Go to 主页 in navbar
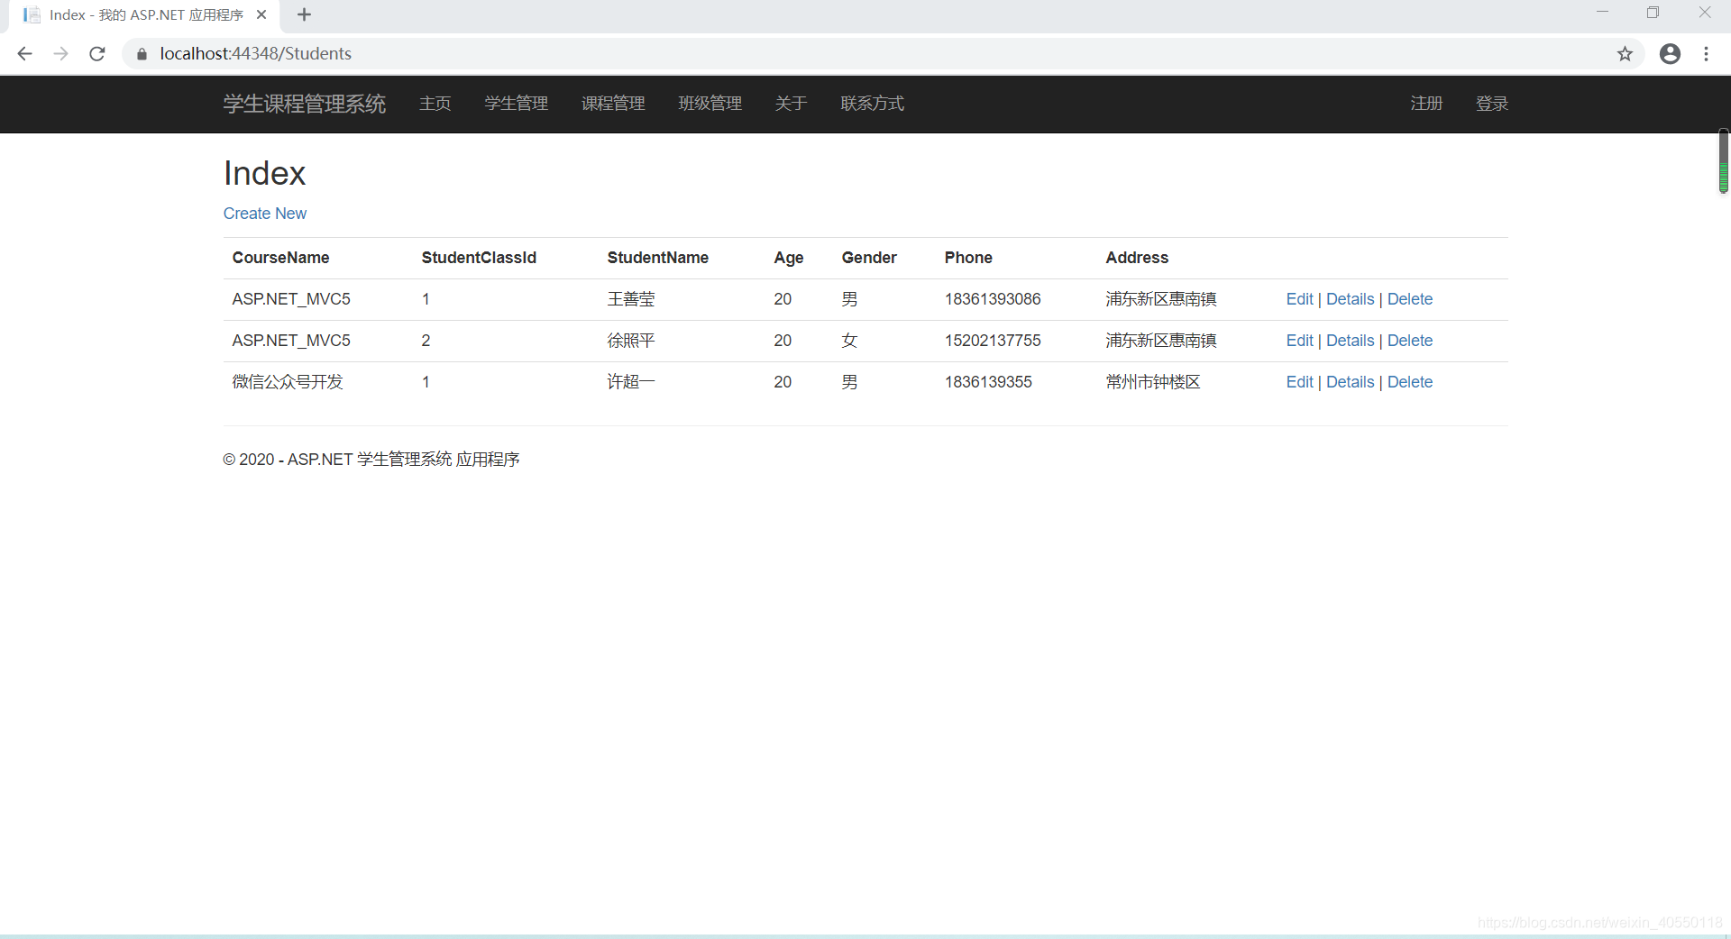The height and width of the screenshot is (939, 1731). (x=435, y=104)
